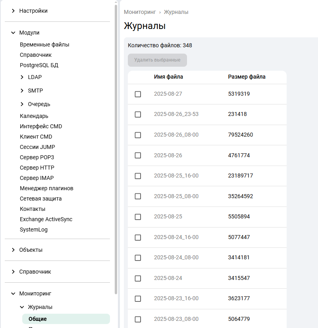318x328 pixels.
Task: Tick the checkbox for file 2025-08-27
Action: tap(138, 94)
